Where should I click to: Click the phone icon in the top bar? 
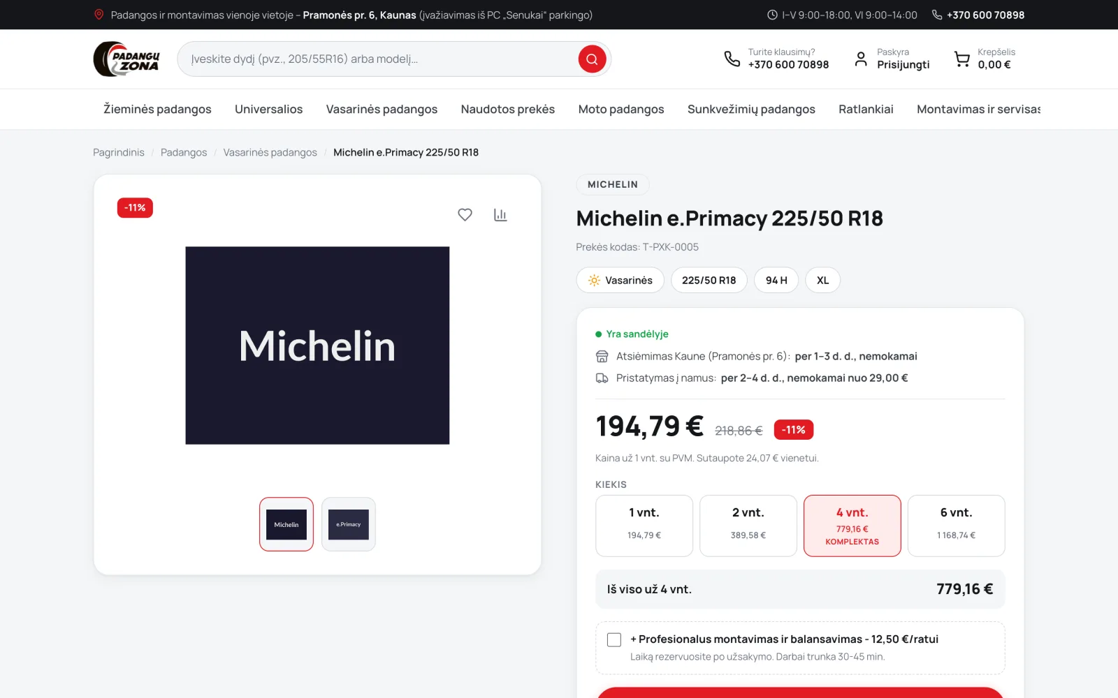[x=937, y=15]
